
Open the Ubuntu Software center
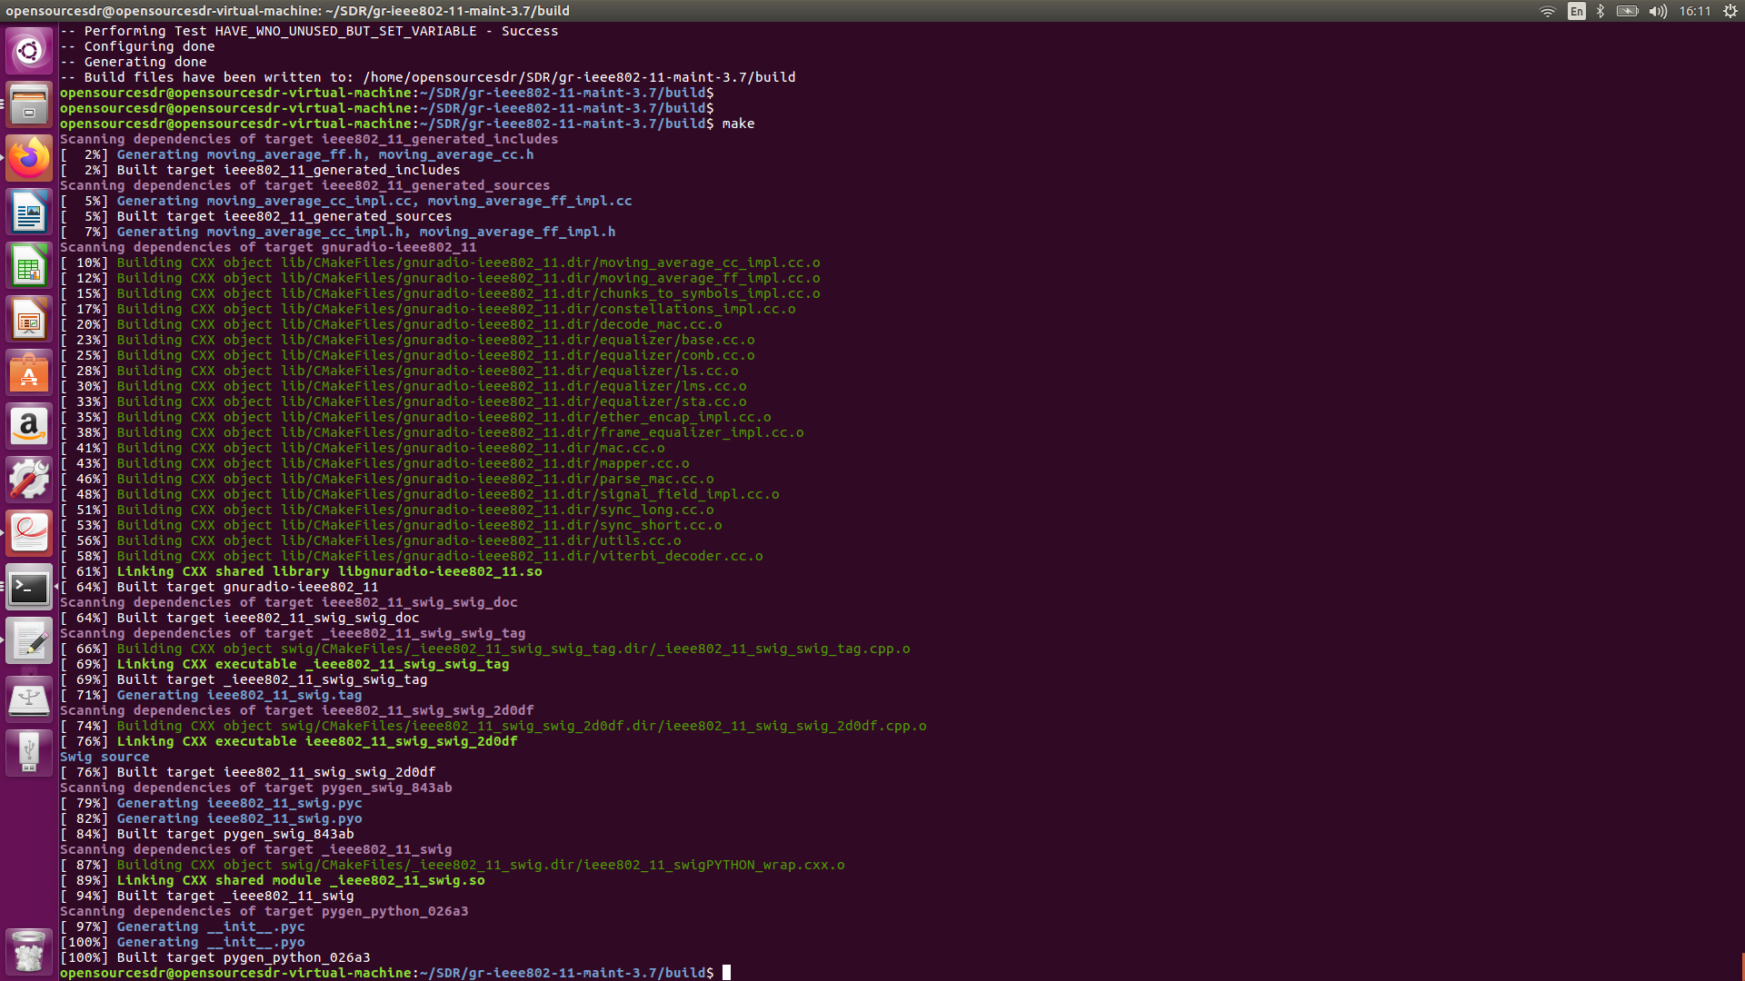29,372
